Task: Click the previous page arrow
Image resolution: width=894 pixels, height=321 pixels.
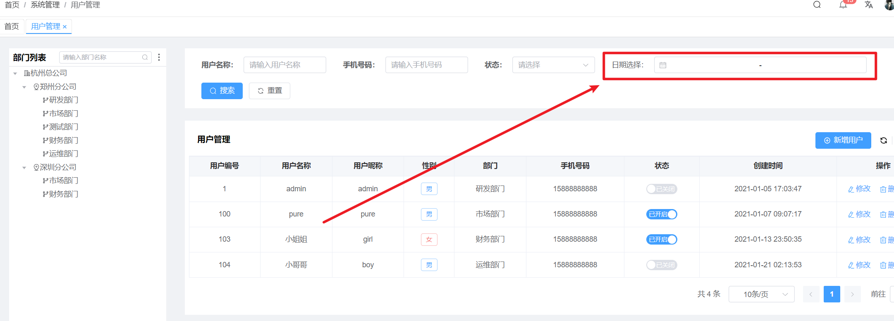Action: [811, 294]
